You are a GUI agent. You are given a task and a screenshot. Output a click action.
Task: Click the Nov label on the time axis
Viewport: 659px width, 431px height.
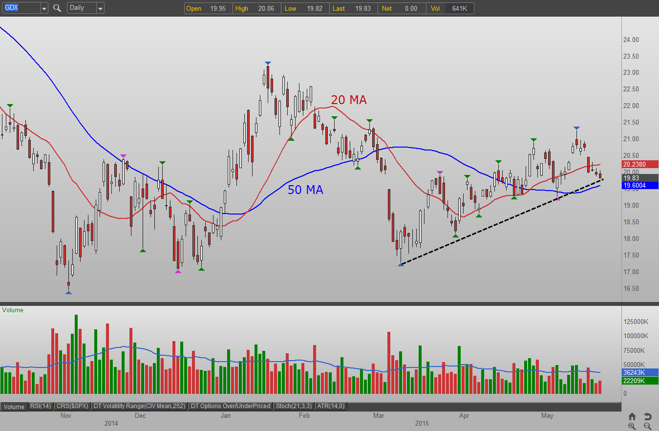[x=66, y=416]
